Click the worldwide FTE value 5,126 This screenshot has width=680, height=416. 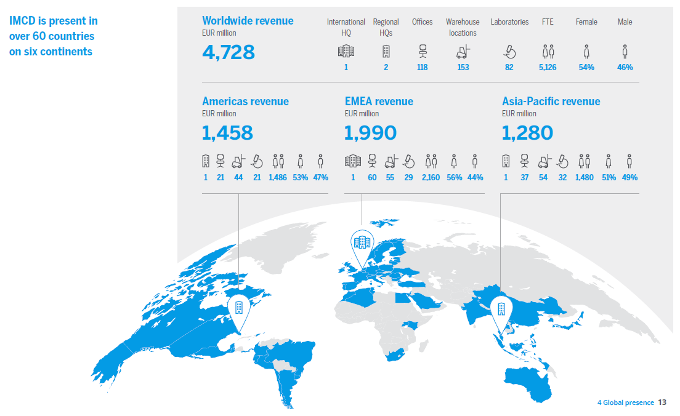coord(548,67)
